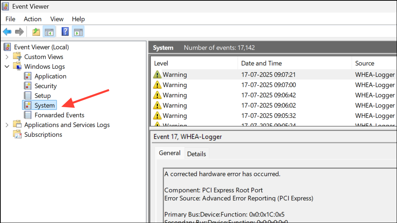Click the Subscriptions icon
The image size is (397, 223).
pos(17,134)
